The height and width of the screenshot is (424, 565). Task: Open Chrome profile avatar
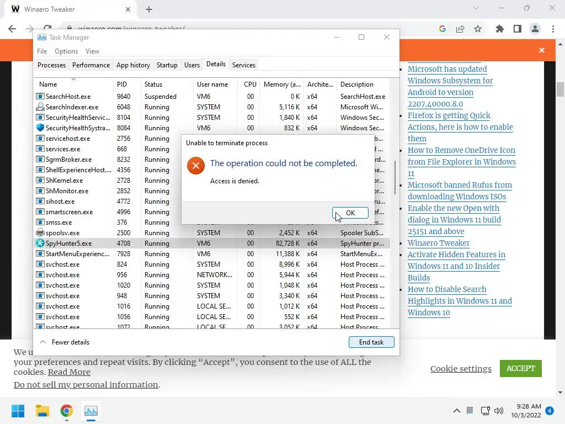[x=535, y=29]
